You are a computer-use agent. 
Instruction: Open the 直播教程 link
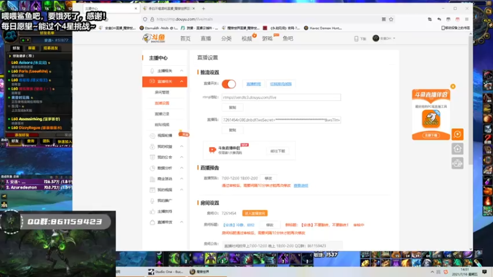coord(253,84)
